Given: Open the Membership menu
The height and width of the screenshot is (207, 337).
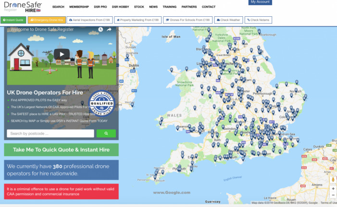Looking at the screenshot, I should pyautogui.click(x=79, y=7).
